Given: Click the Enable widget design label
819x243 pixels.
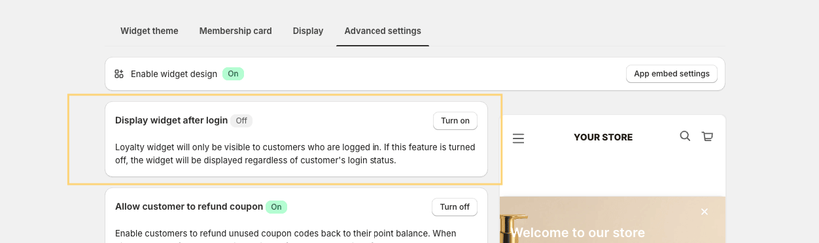Looking at the screenshot, I should click(x=174, y=74).
